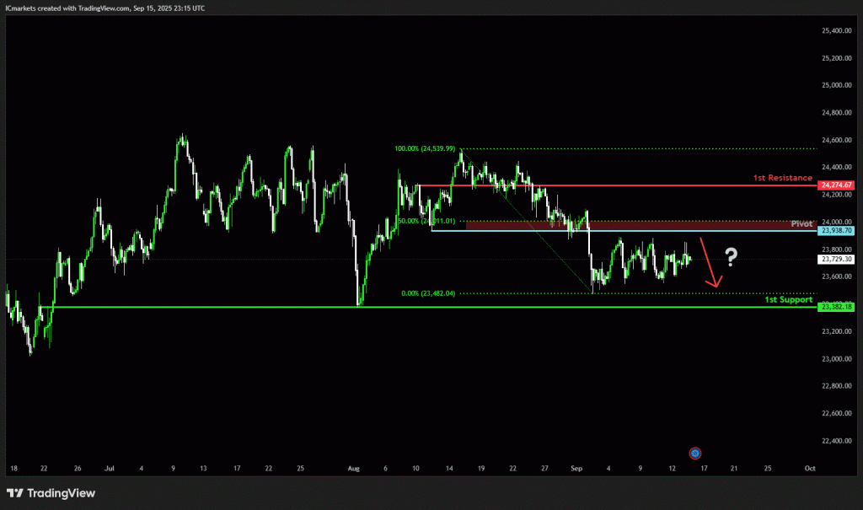Image resolution: width=863 pixels, height=510 pixels.
Task: Click the 22,600.00 price axis label
Action: pyautogui.click(x=837, y=413)
